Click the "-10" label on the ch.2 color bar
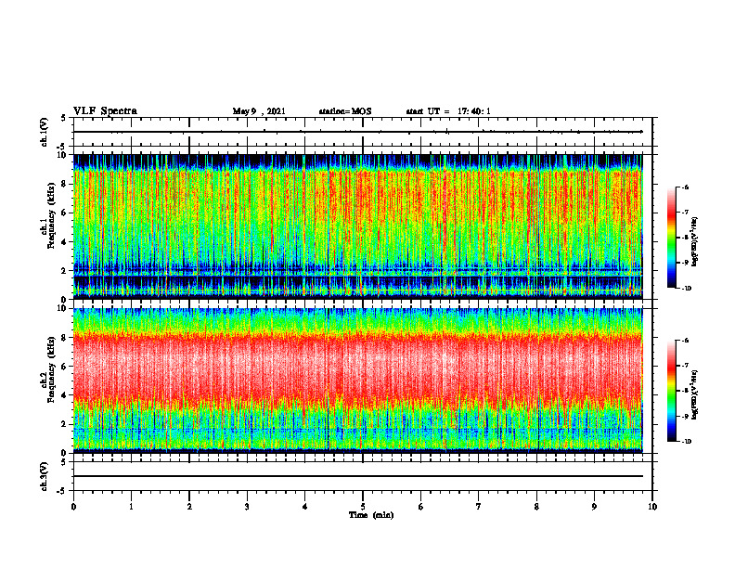The image size is (735, 568). (x=686, y=442)
